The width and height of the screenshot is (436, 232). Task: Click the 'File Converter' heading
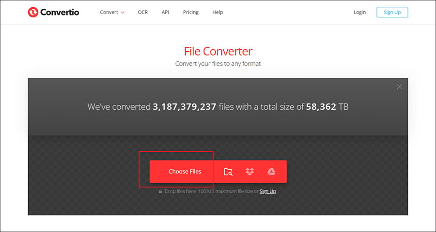pos(218,51)
